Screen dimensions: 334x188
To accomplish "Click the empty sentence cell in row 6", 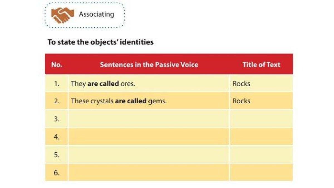I will point(149,172).
